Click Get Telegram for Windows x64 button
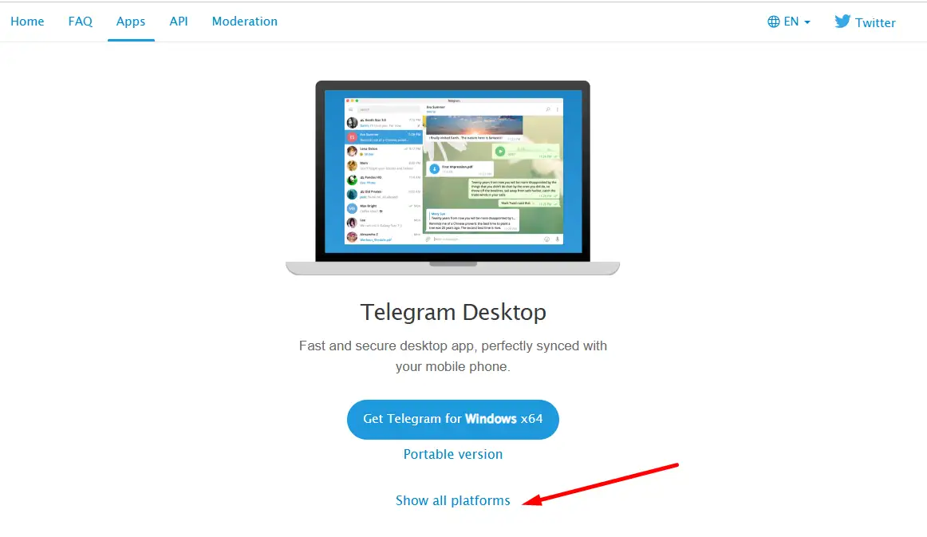The image size is (927, 537). tap(453, 420)
